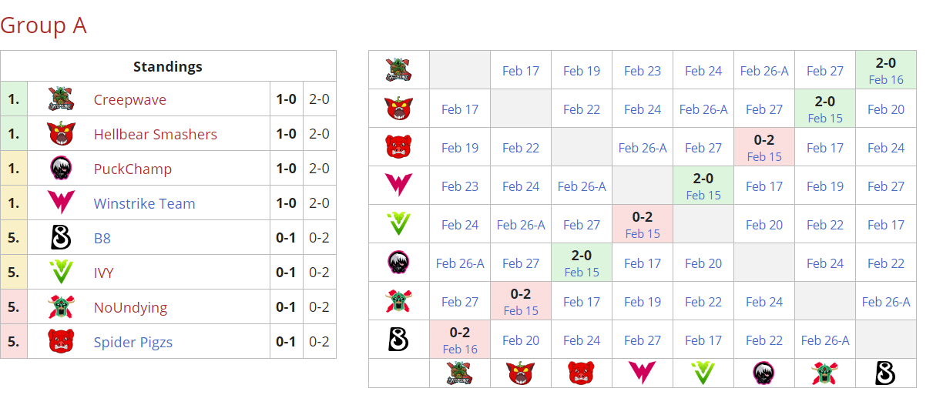Click the PuckChamp logo in standings

[60, 169]
